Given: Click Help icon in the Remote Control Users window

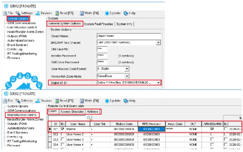Looking at the screenshot, I should pyautogui.click(x=126, y=101).
